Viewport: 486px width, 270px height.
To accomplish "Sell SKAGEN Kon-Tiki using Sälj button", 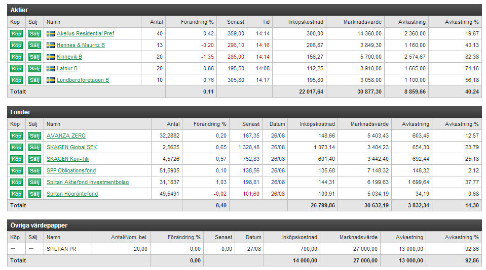I will pos(34,159).
